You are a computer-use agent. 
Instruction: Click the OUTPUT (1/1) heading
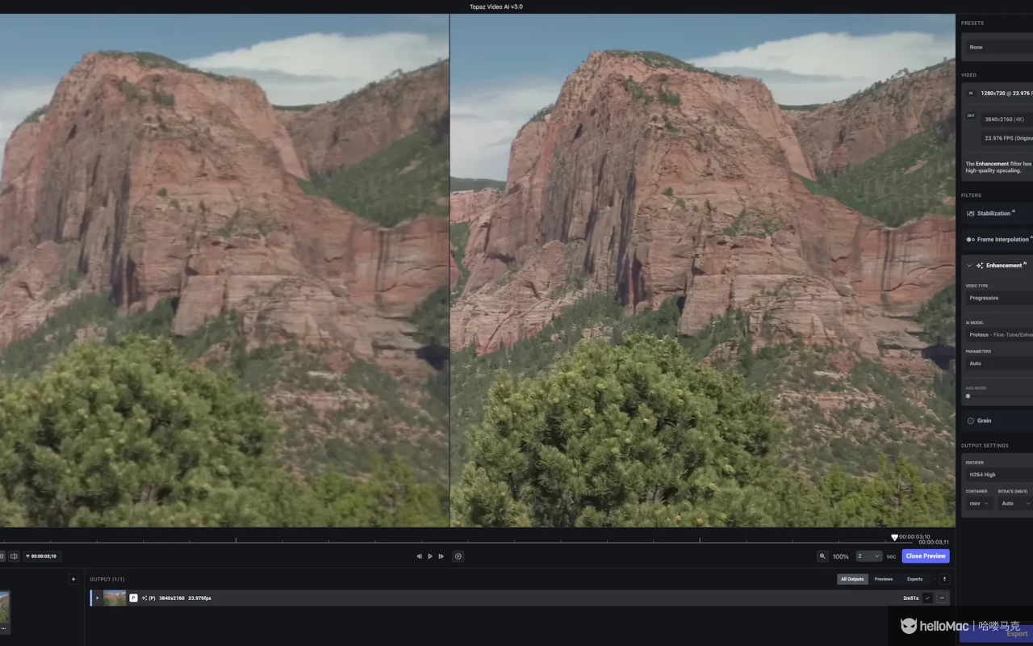107,579
